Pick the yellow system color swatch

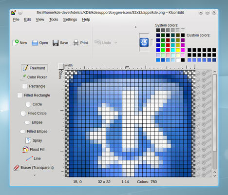[x=178, y=50]
